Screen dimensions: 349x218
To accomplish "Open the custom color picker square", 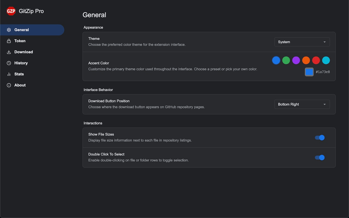I will 309,72.
